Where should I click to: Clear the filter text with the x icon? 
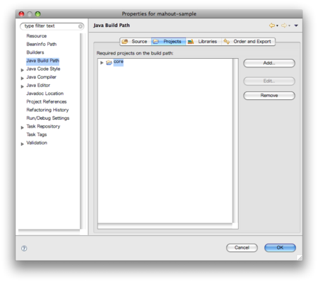tap(81, 26)
